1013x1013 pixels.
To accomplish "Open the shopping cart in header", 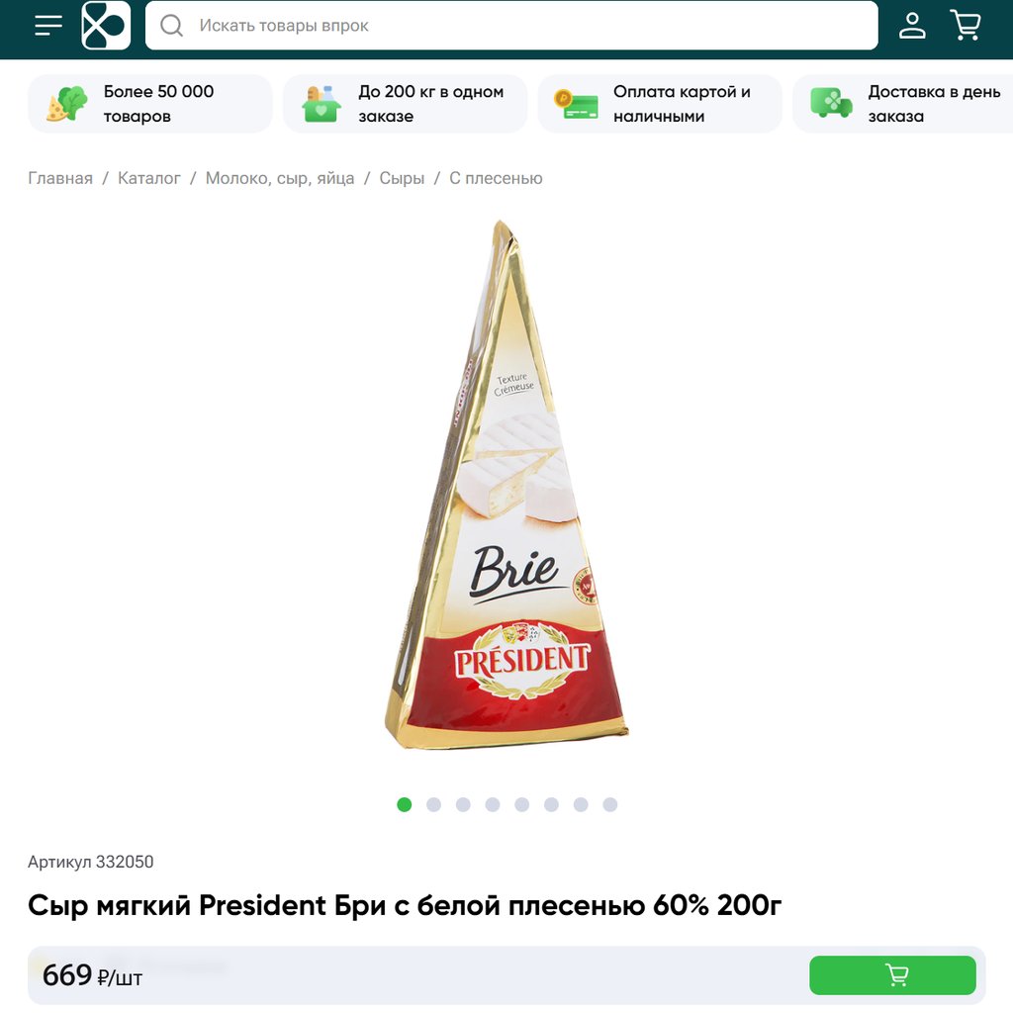I will [966, 25].
